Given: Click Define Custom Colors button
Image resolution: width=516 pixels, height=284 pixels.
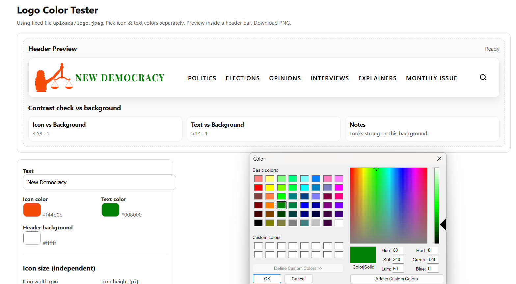Looking at the screenshot, I should click(x=298, y=268).
